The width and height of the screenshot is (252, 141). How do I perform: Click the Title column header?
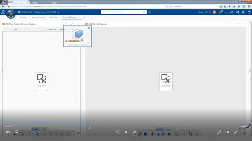[x=15, y=29]
